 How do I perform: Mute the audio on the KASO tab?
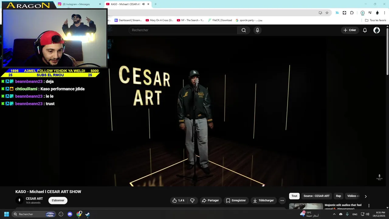143,4
